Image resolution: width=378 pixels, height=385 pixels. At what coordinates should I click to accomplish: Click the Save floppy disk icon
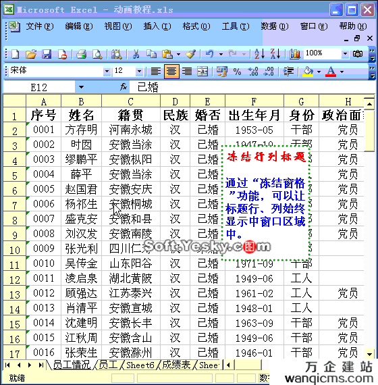47,54
